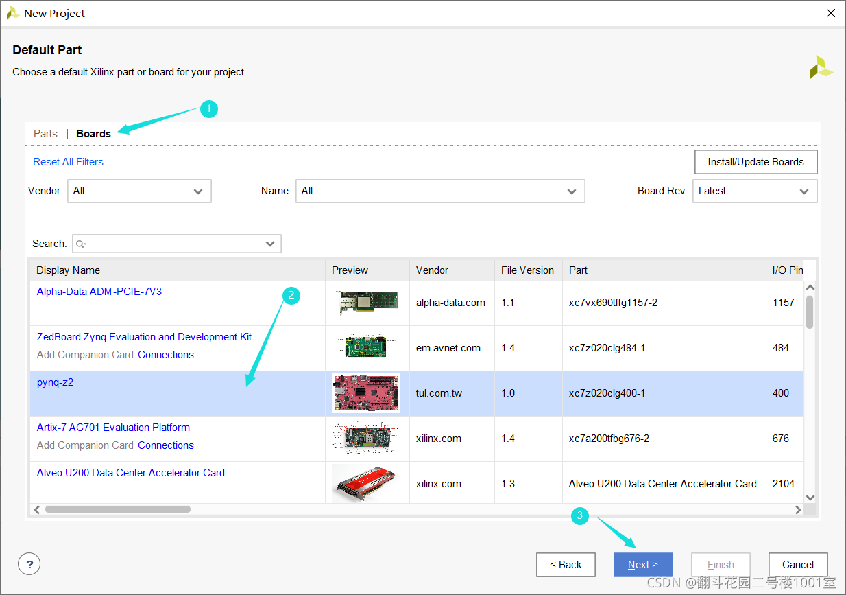This screenshot has height=595, width=846.
Task: Click the horizontal scrollbar right arrow
Action: click(798, 509)
